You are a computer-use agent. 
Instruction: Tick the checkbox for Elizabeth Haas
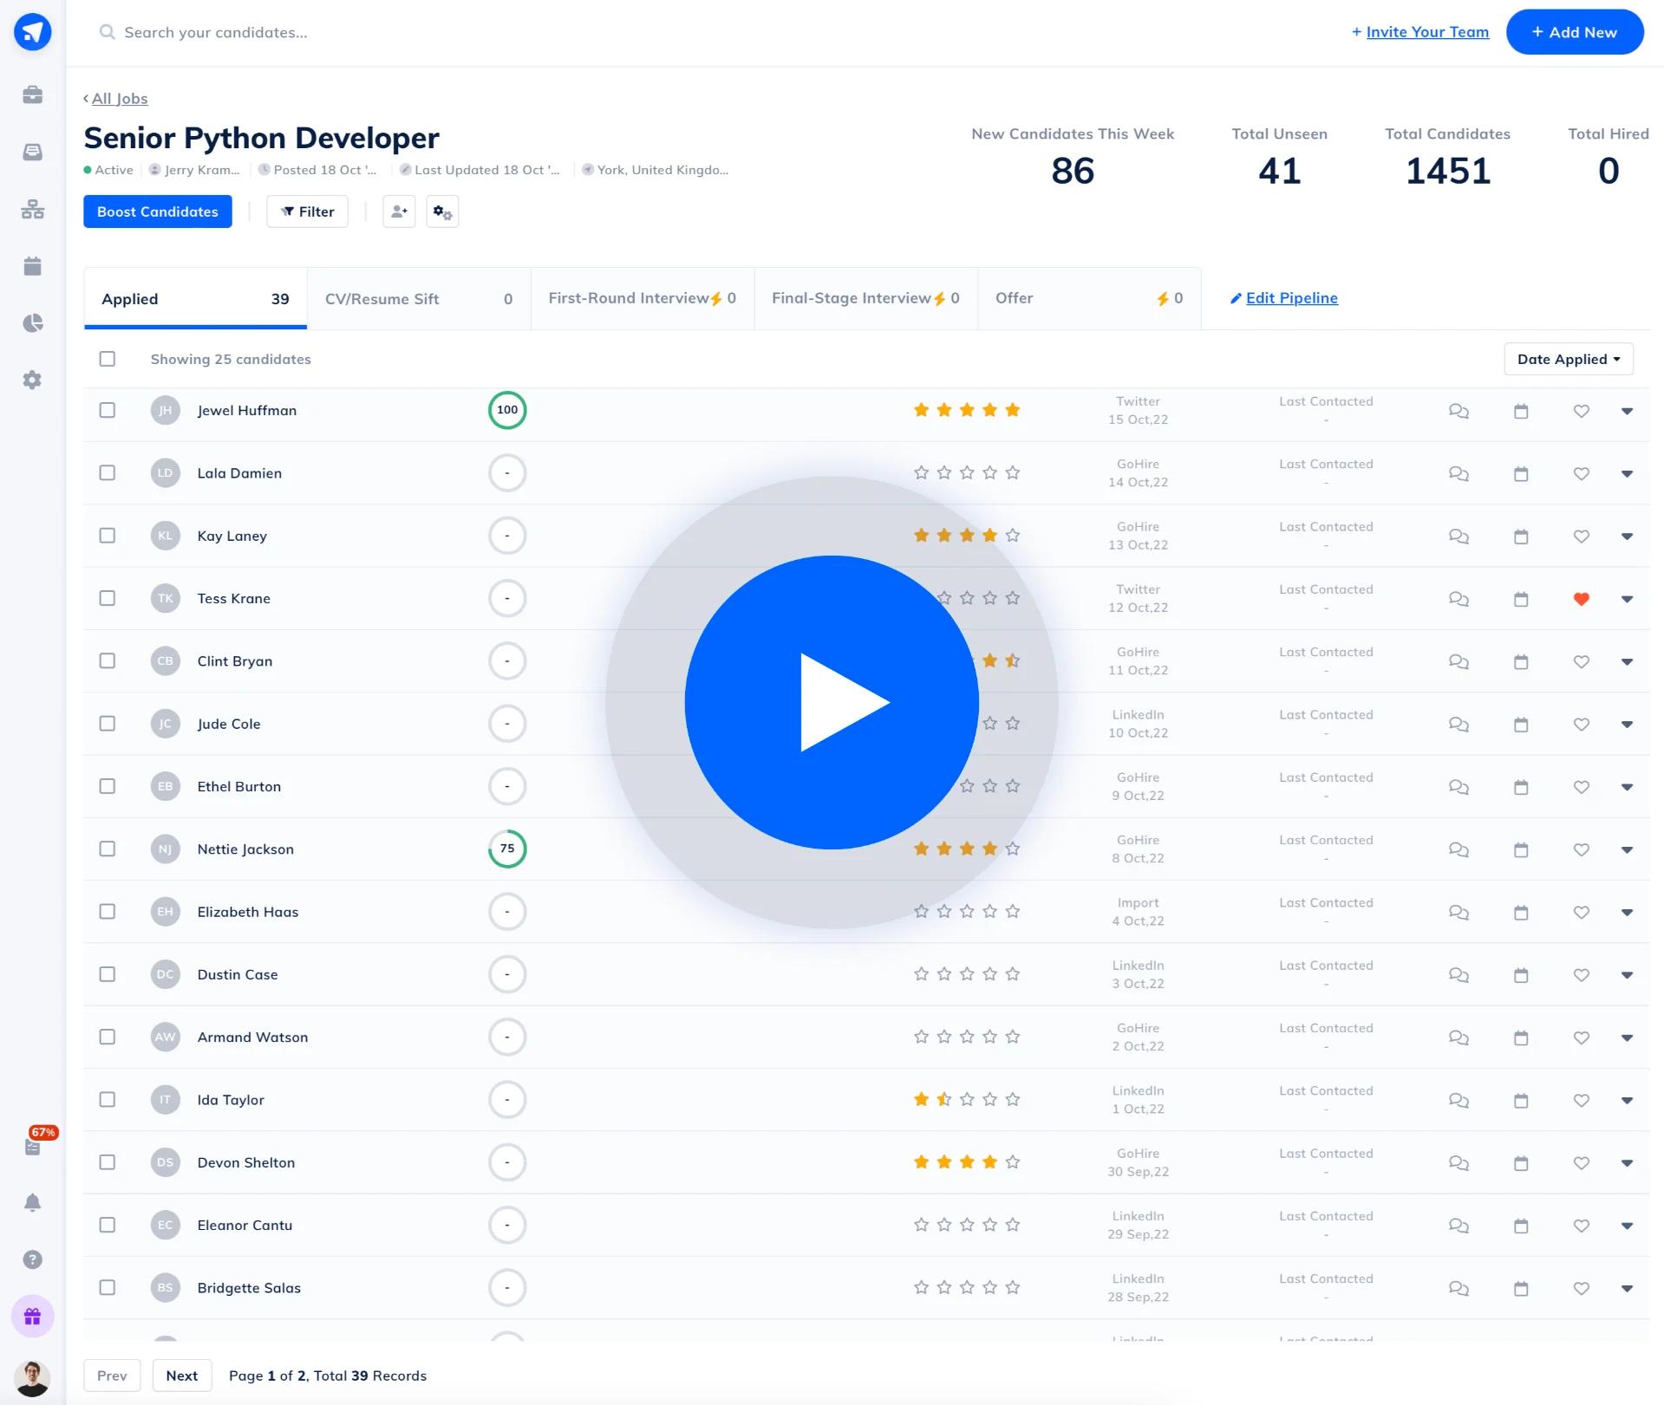tap(108, 911)
